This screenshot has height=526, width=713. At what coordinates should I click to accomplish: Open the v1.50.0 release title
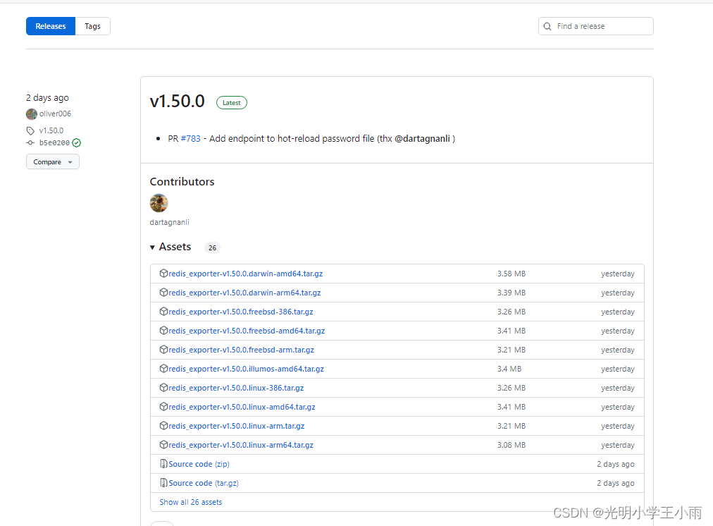(178, 101)
